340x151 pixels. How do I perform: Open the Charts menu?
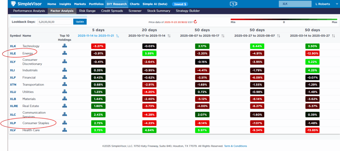coord(135,4)
